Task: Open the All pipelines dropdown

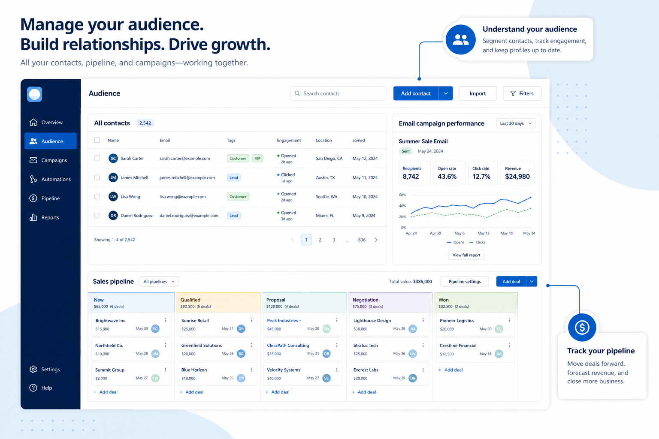Action: (159, 282)
